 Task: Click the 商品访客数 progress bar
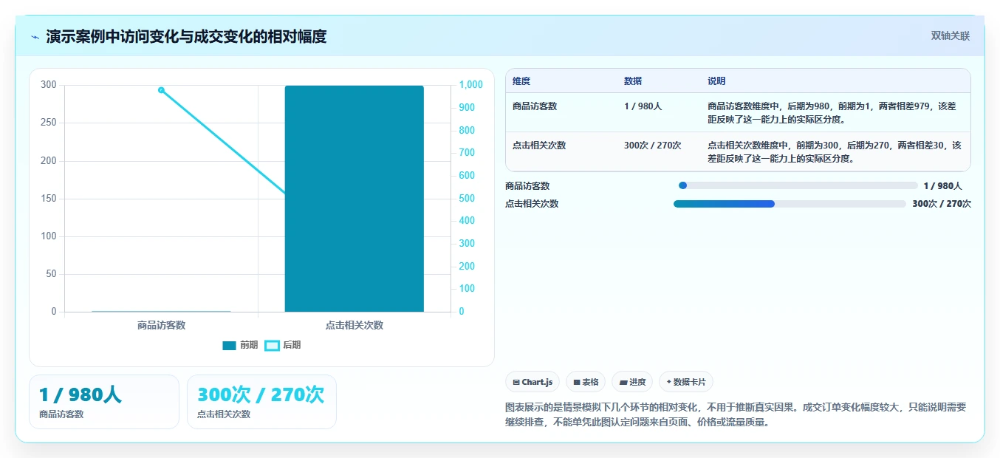798,186
